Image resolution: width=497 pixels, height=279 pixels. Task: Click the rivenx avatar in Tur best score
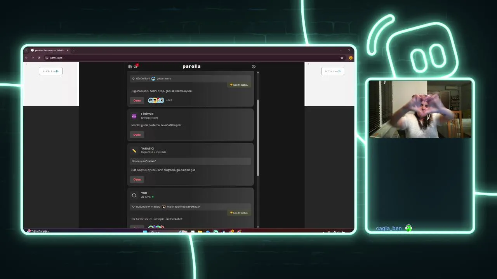coord(164,207)
